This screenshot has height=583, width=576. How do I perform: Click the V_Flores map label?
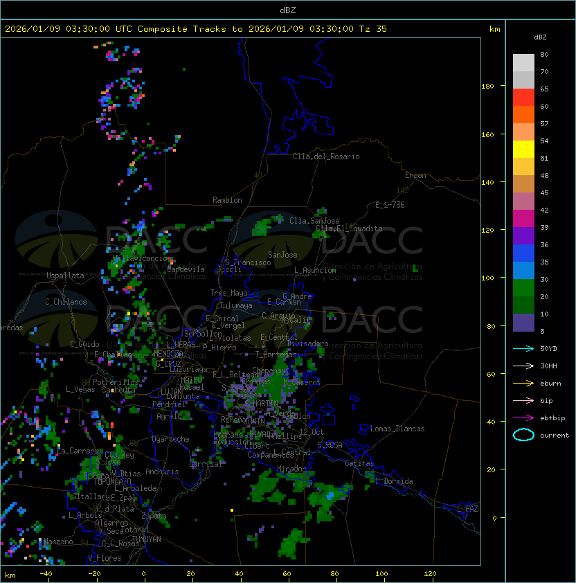[105, 558]
